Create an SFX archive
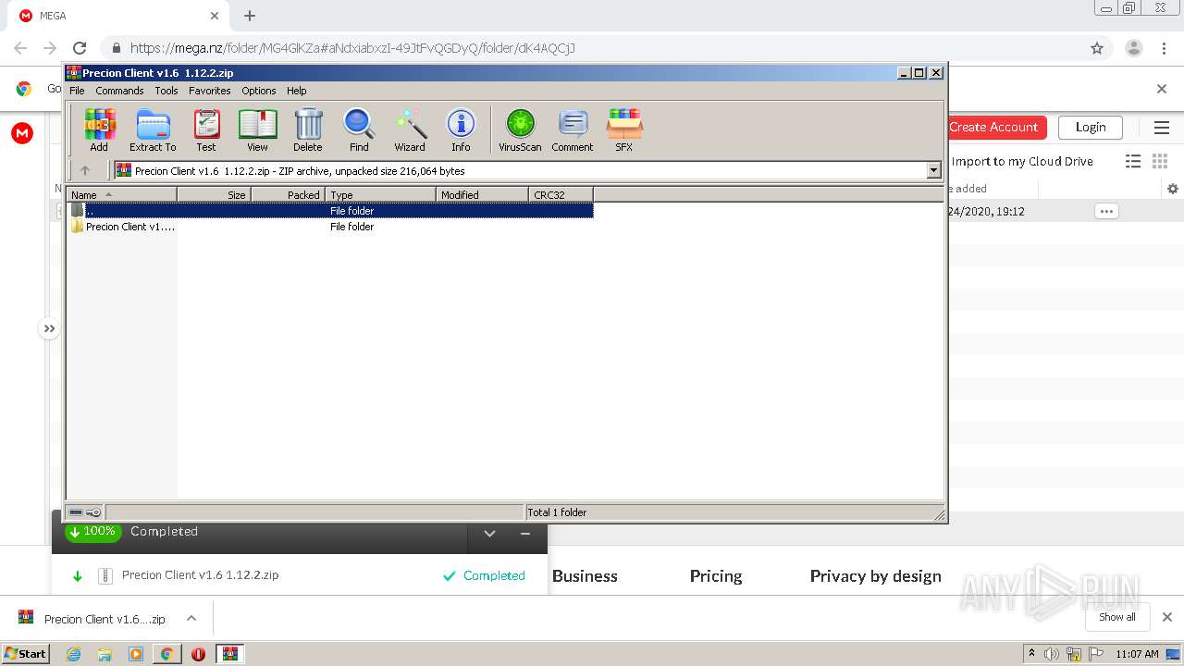 click(x=624, y=129)
